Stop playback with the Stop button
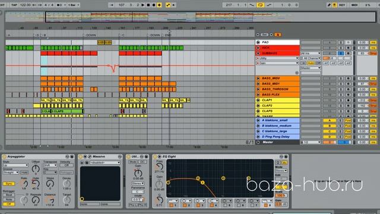Viewport: 380px width, 214px height. 148,5
